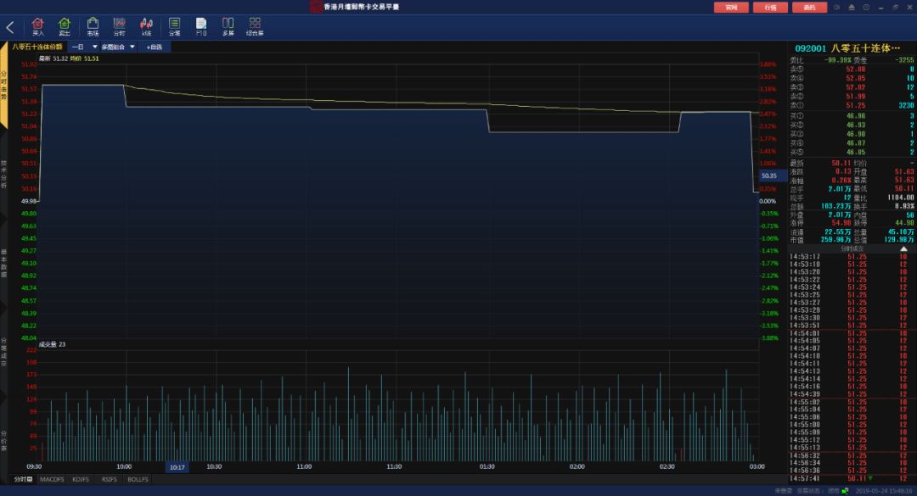917x496 pixels.
Task: Click the first red title bar button
Action: (x=731, y=8)
